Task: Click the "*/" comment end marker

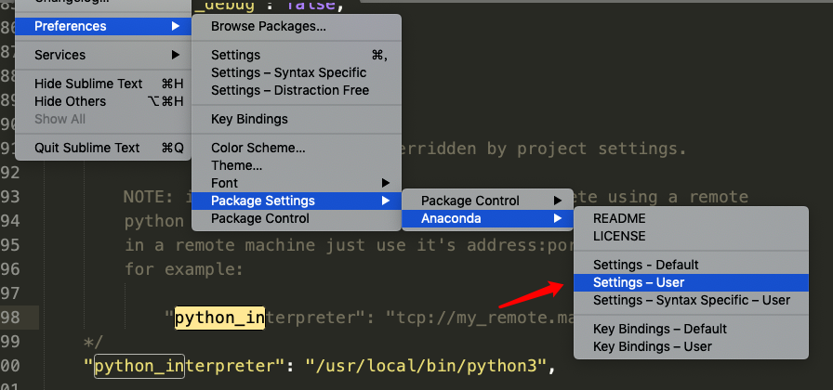Action: [94, 341]
